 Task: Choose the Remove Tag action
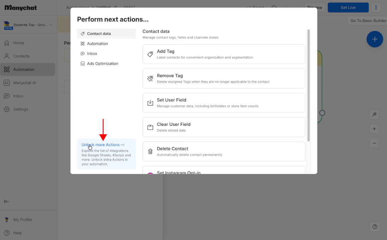point(224,78)
